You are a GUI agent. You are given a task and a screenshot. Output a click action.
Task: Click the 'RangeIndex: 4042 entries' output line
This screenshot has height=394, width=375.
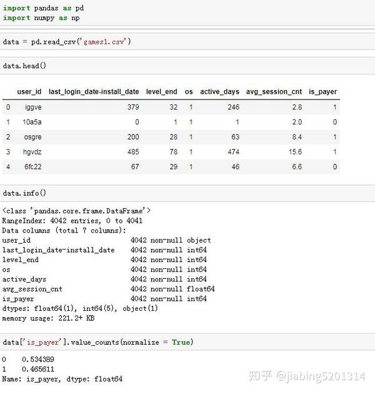coord(72,221)
